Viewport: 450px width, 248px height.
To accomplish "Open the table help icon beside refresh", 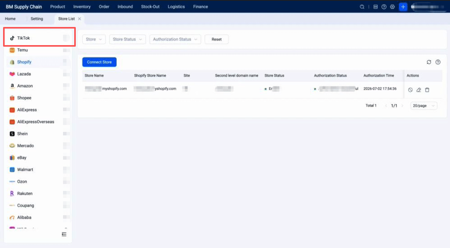I will (438, 62).
